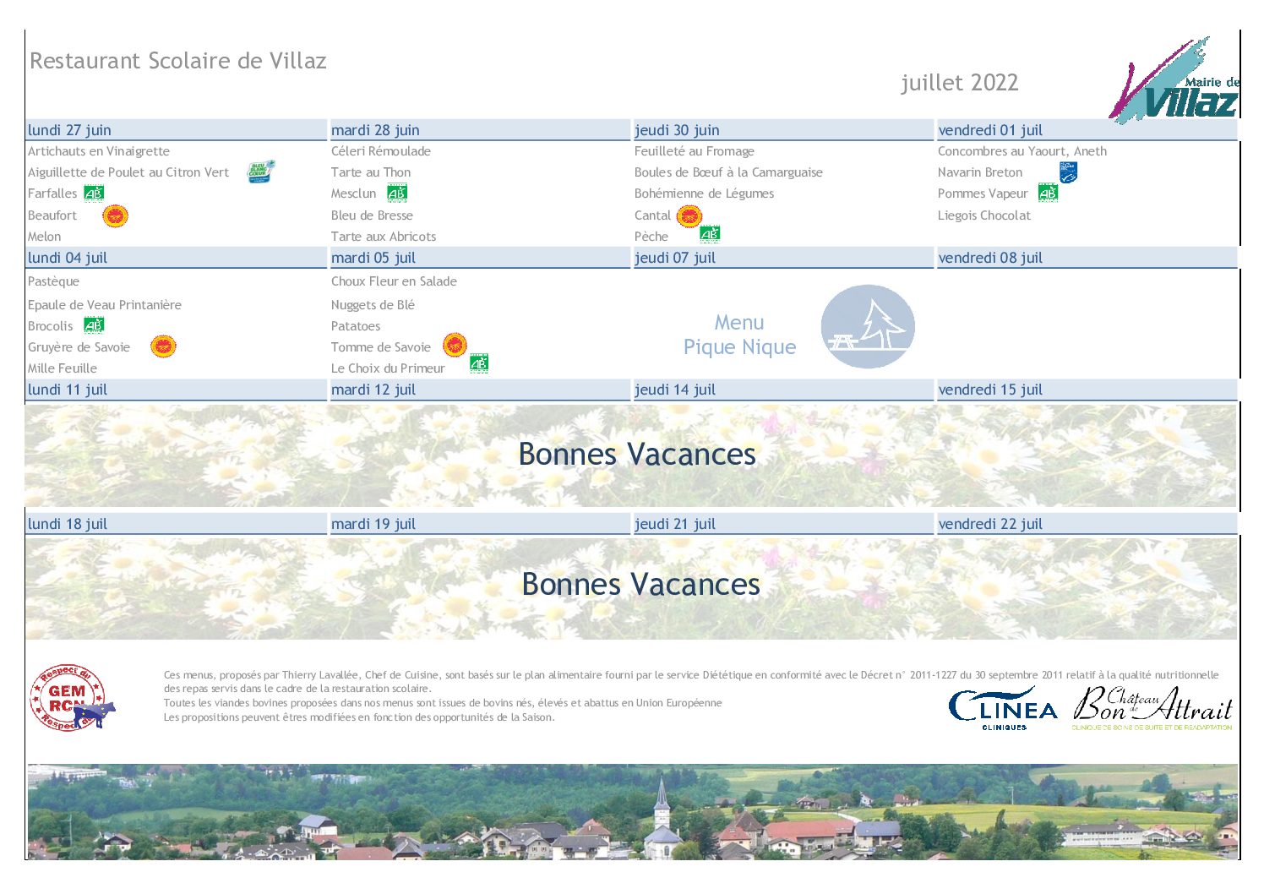Select the vendredi 08 juil header

1087,258
